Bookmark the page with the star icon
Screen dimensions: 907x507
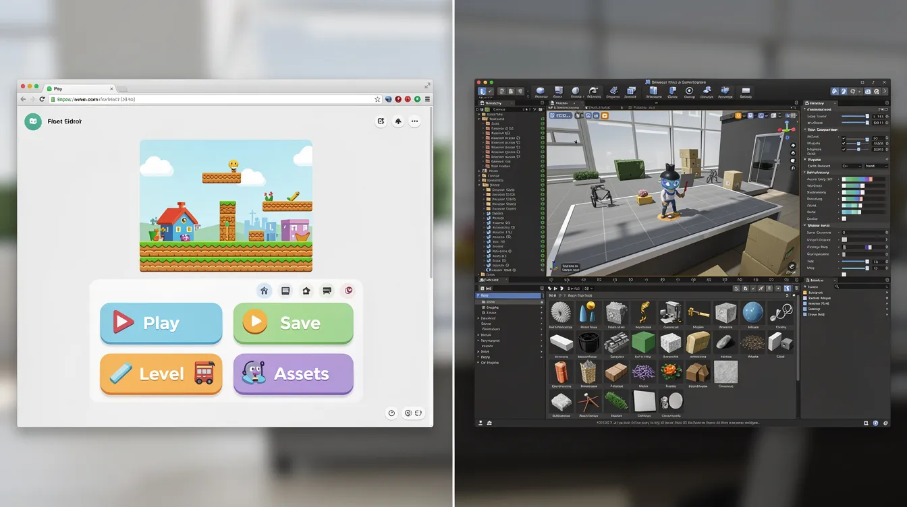pos(377,99)
